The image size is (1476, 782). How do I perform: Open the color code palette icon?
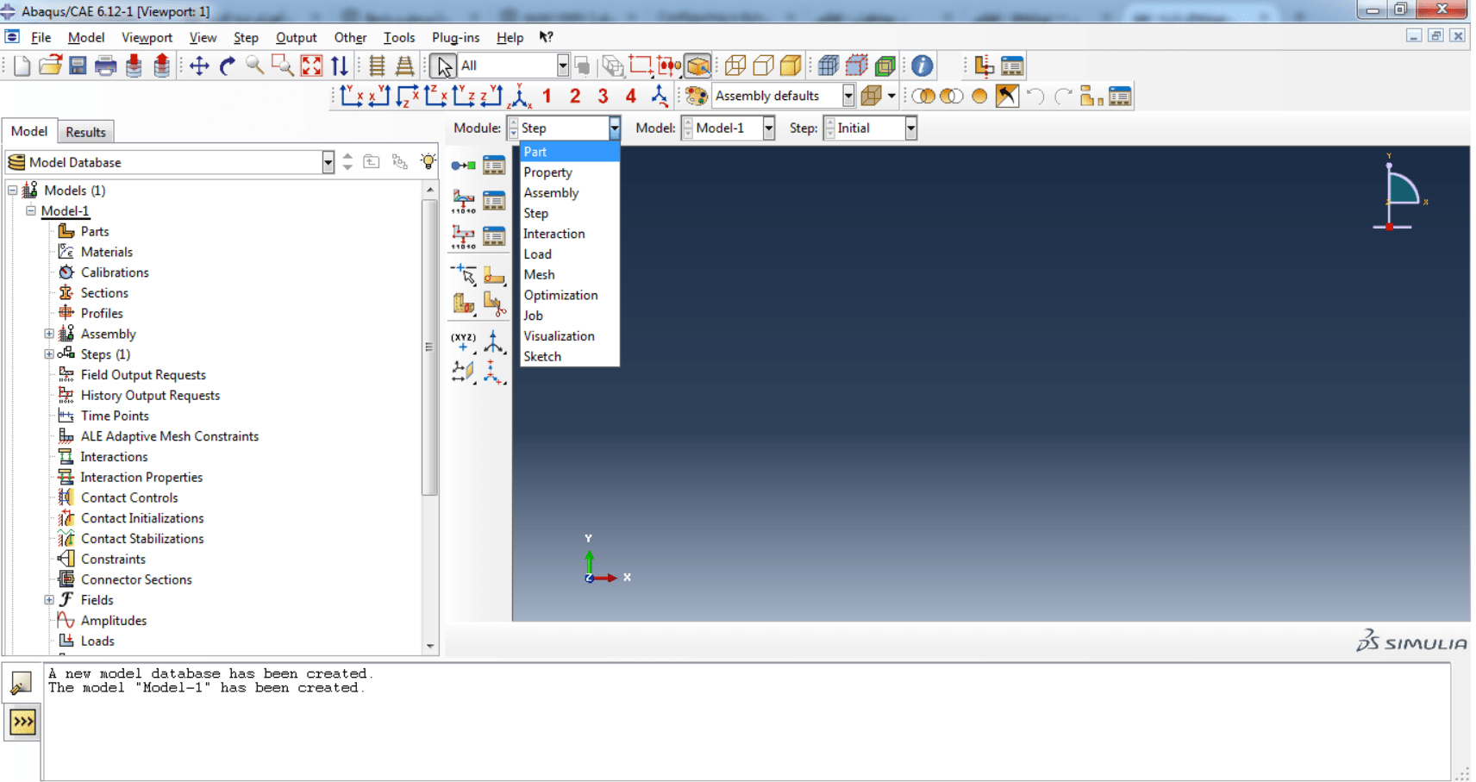[x=697, y=96]
